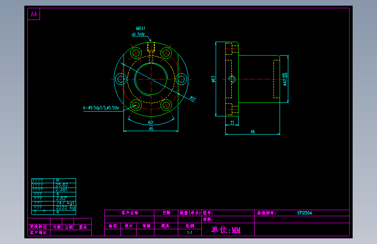The width and height of the screenshot is (377, 244).
Task: Click the 材料 field label
Action: point(208,219)
